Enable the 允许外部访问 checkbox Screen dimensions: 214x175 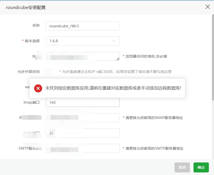point(48,72)
